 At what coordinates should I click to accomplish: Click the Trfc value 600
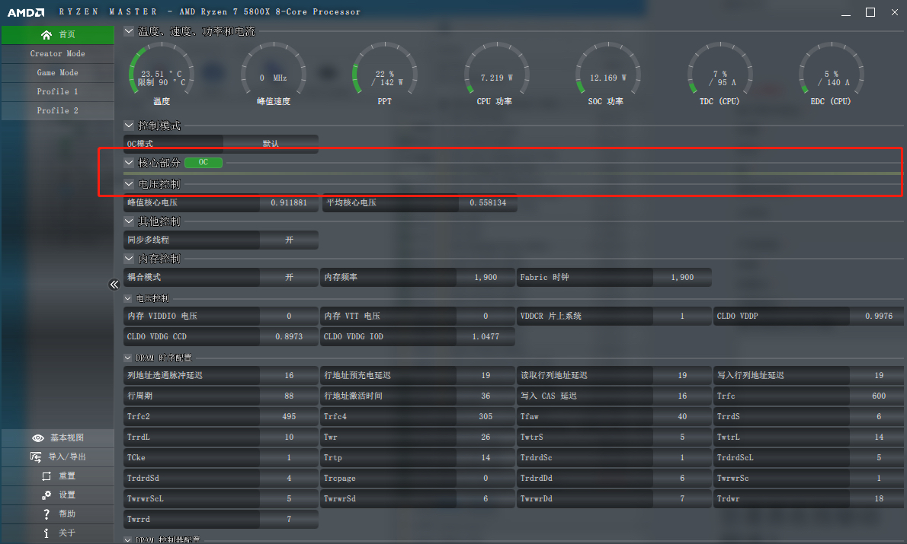click(879, 396)
